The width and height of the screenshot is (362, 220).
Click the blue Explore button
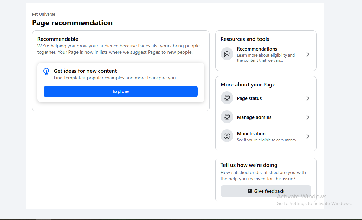121,91
